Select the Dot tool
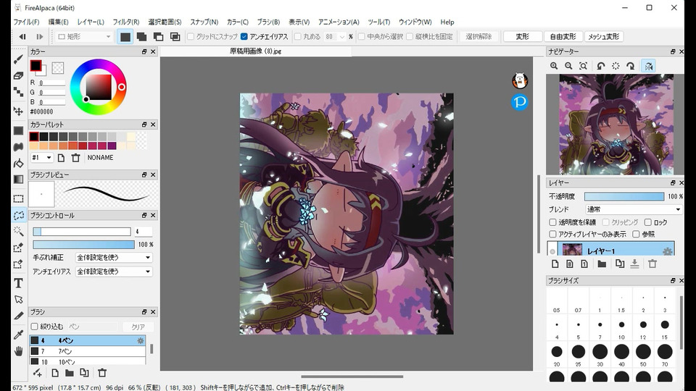The height and width of the screenshot is (391, 696). point(18,92)
